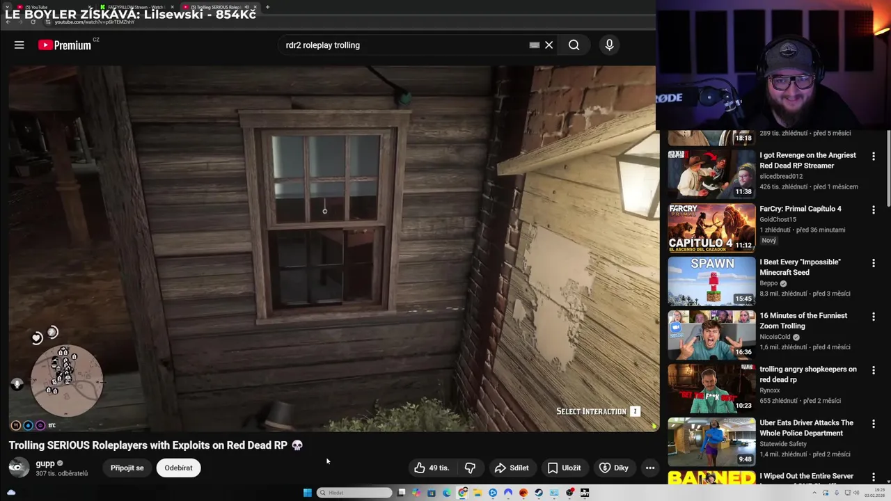Click the NicolsCold channel name
The width and height of the screenshot is (891, 501).
pyautogui.click(x=775, y=337)
